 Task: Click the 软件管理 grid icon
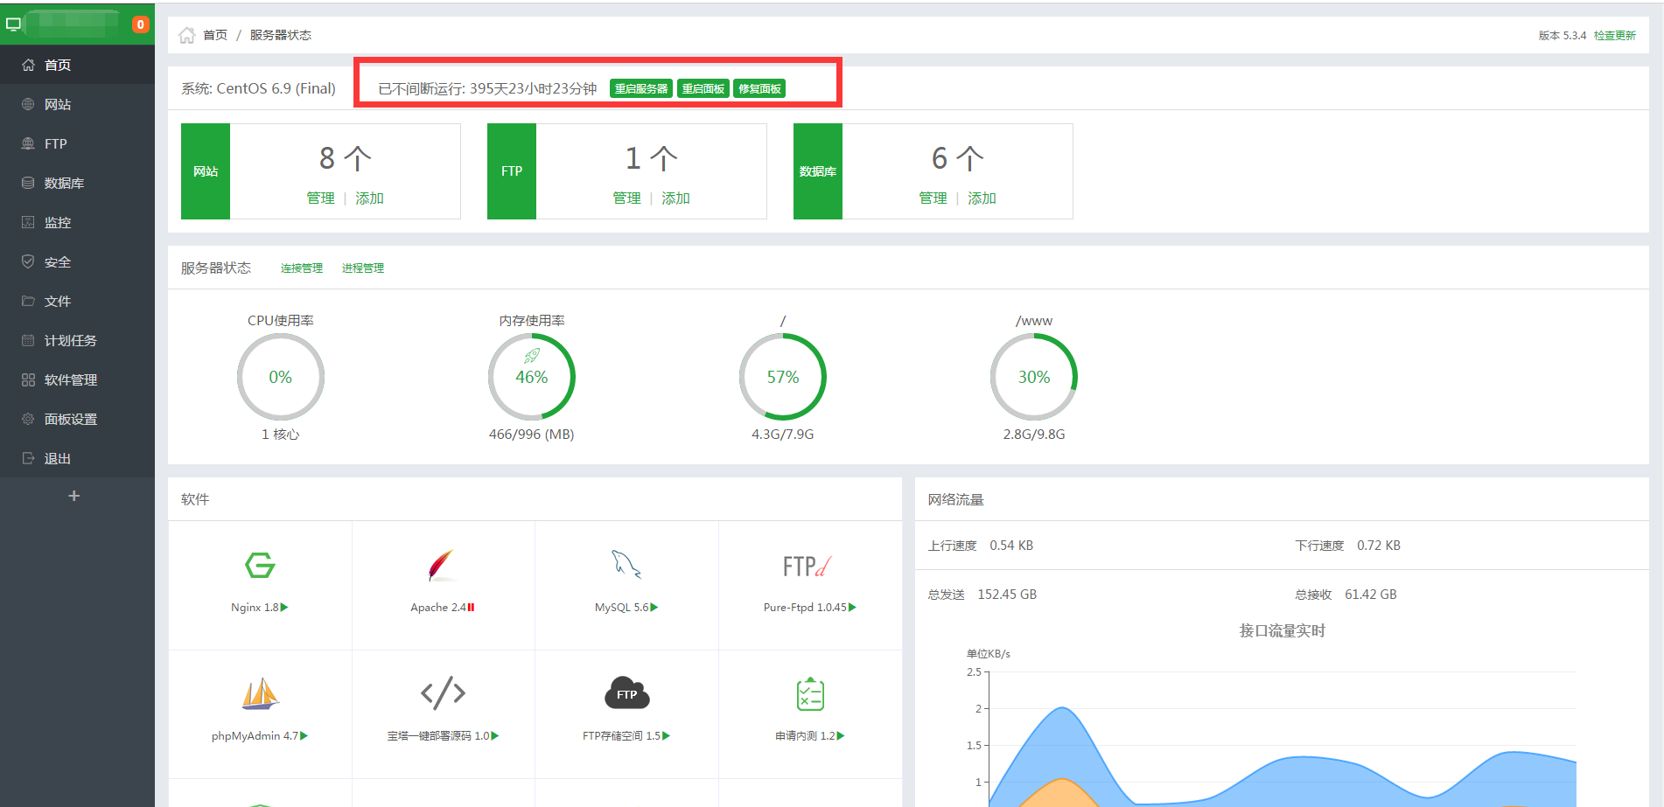(28, 379)
